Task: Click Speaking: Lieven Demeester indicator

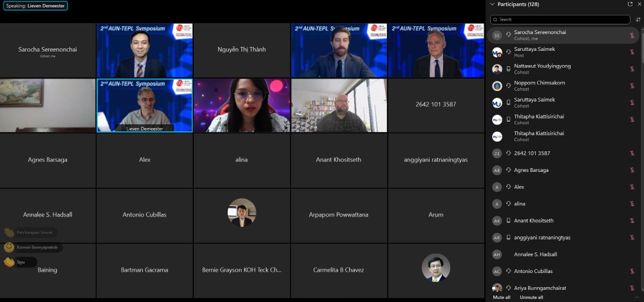Action: tap(35, 6)
